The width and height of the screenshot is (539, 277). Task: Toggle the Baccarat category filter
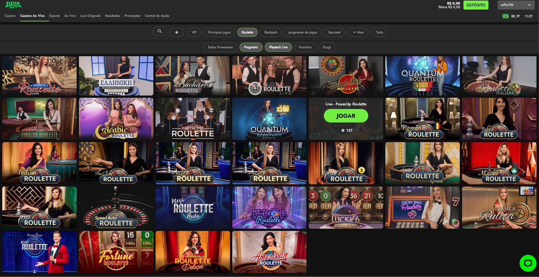334,32
